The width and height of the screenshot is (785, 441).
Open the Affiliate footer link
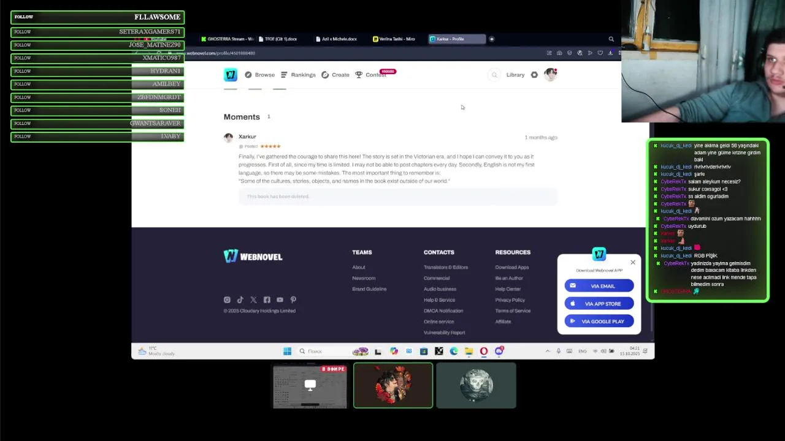point(503,322)
